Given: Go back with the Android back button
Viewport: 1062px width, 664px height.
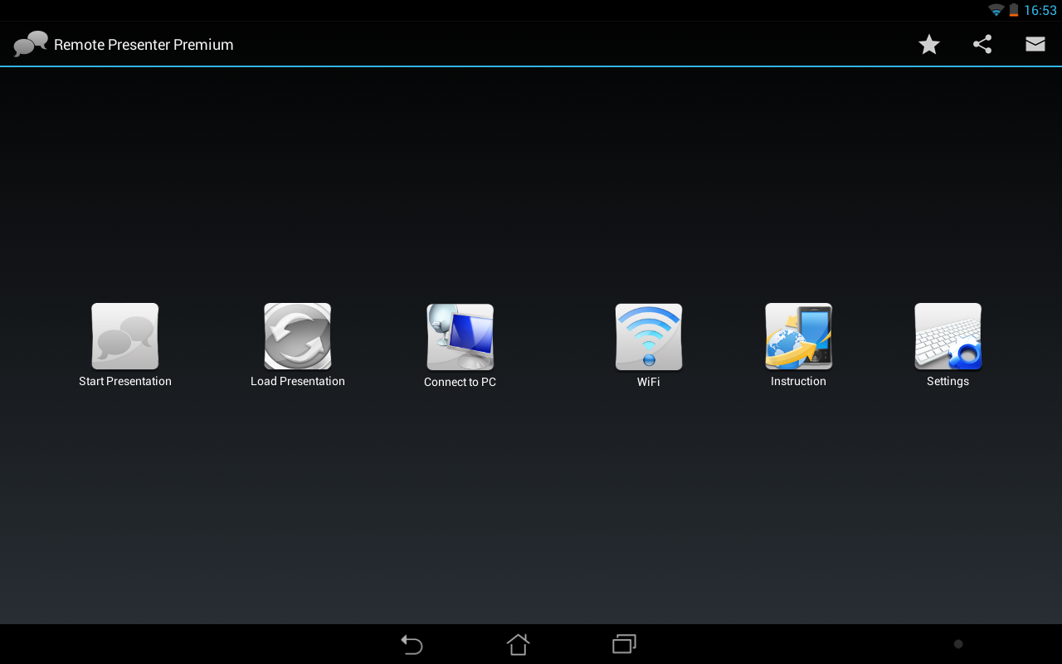Looking at the screenshot, I should point(412,644).
